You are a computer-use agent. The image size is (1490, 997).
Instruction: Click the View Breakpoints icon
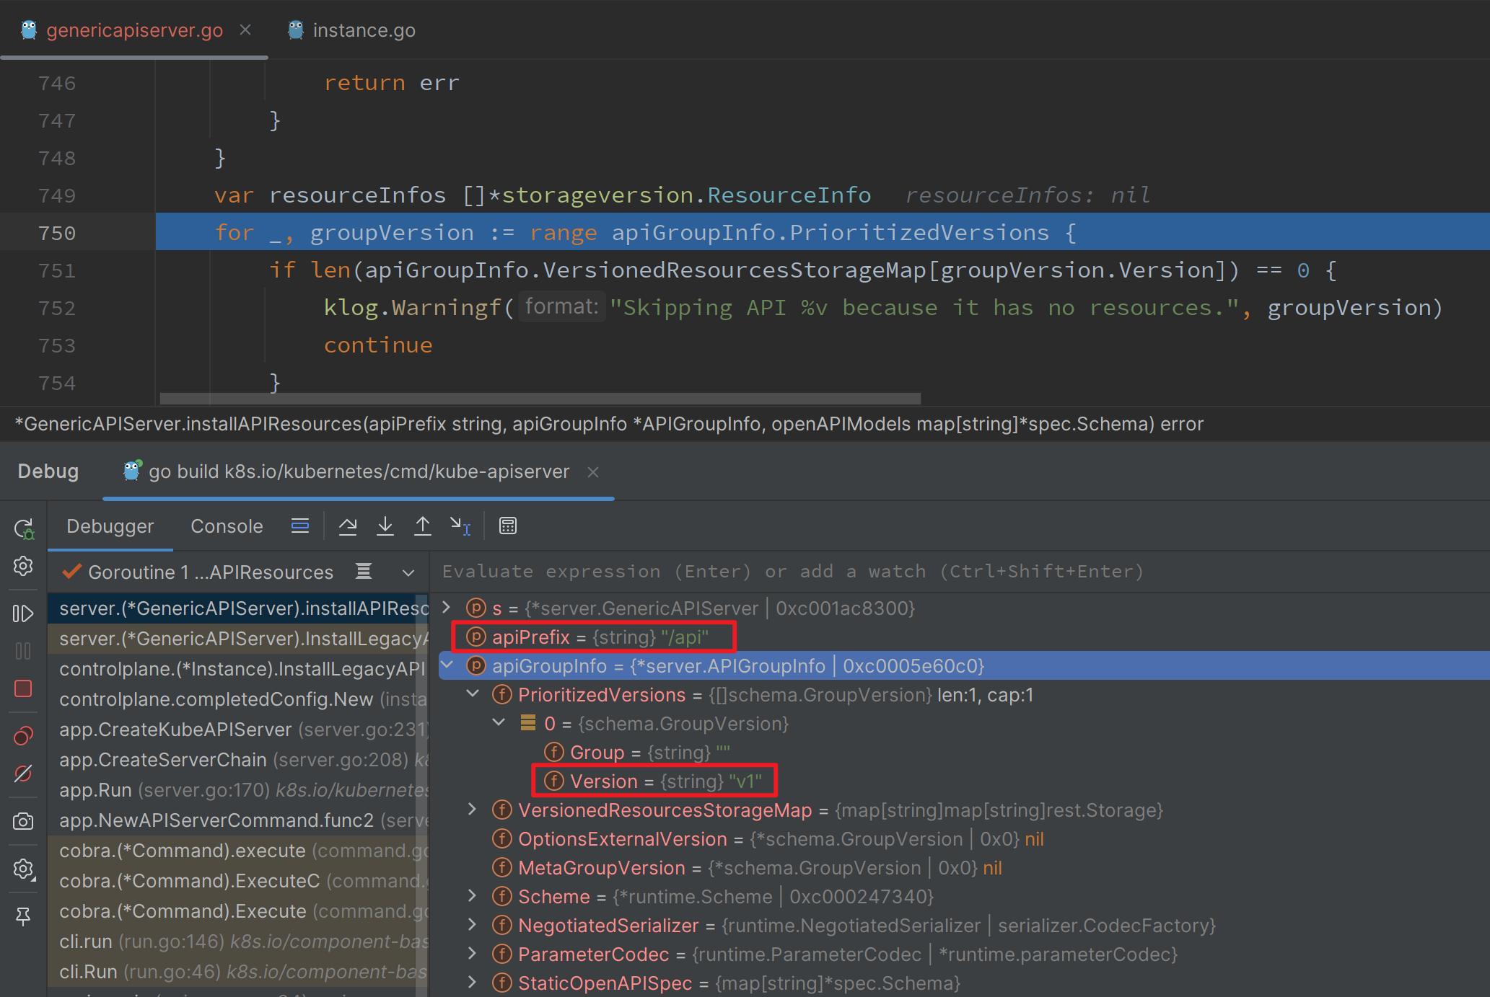23,736
